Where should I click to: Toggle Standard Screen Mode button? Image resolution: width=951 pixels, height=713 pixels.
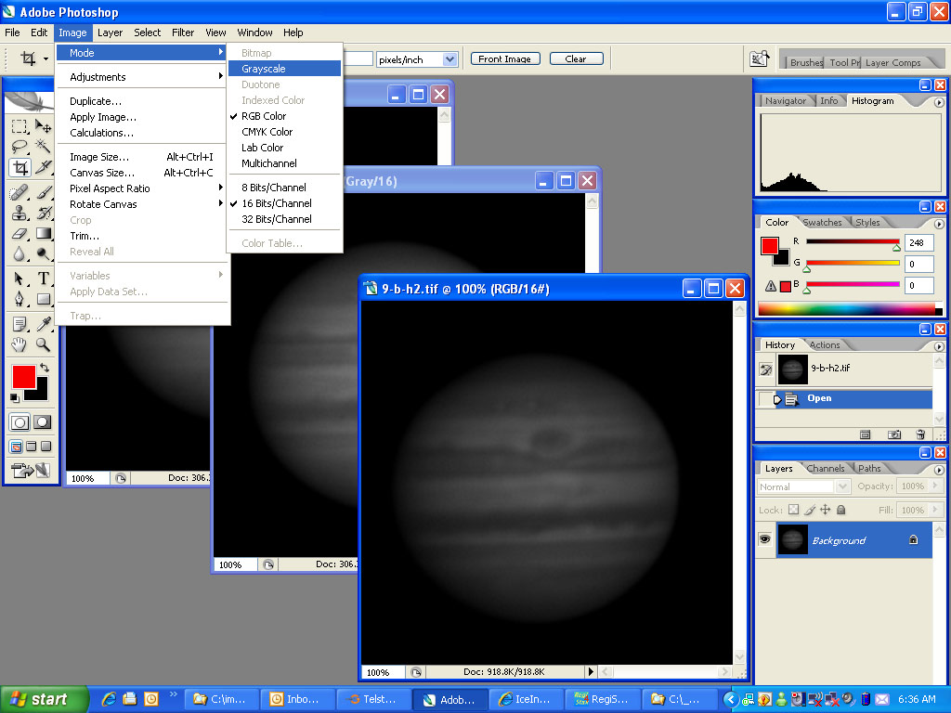[17, 447]
